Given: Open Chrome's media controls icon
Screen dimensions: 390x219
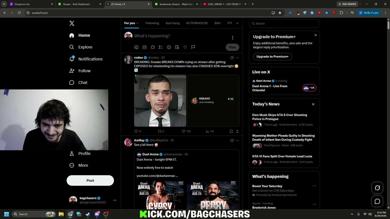Looking at the screenshot, I should [352, 13].
